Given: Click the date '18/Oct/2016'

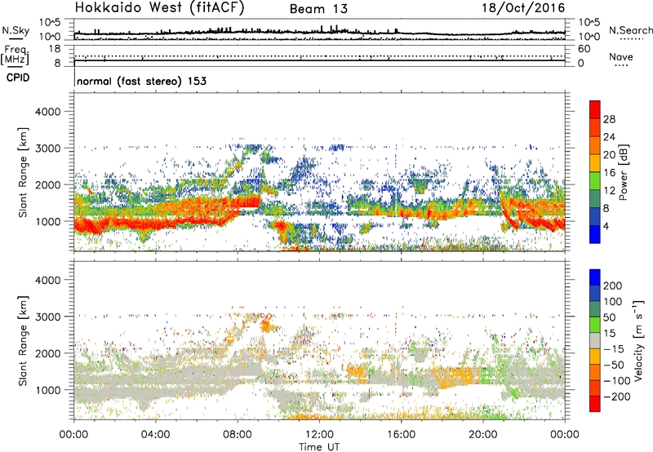Looking at the screenshot, I should (523, 8).
